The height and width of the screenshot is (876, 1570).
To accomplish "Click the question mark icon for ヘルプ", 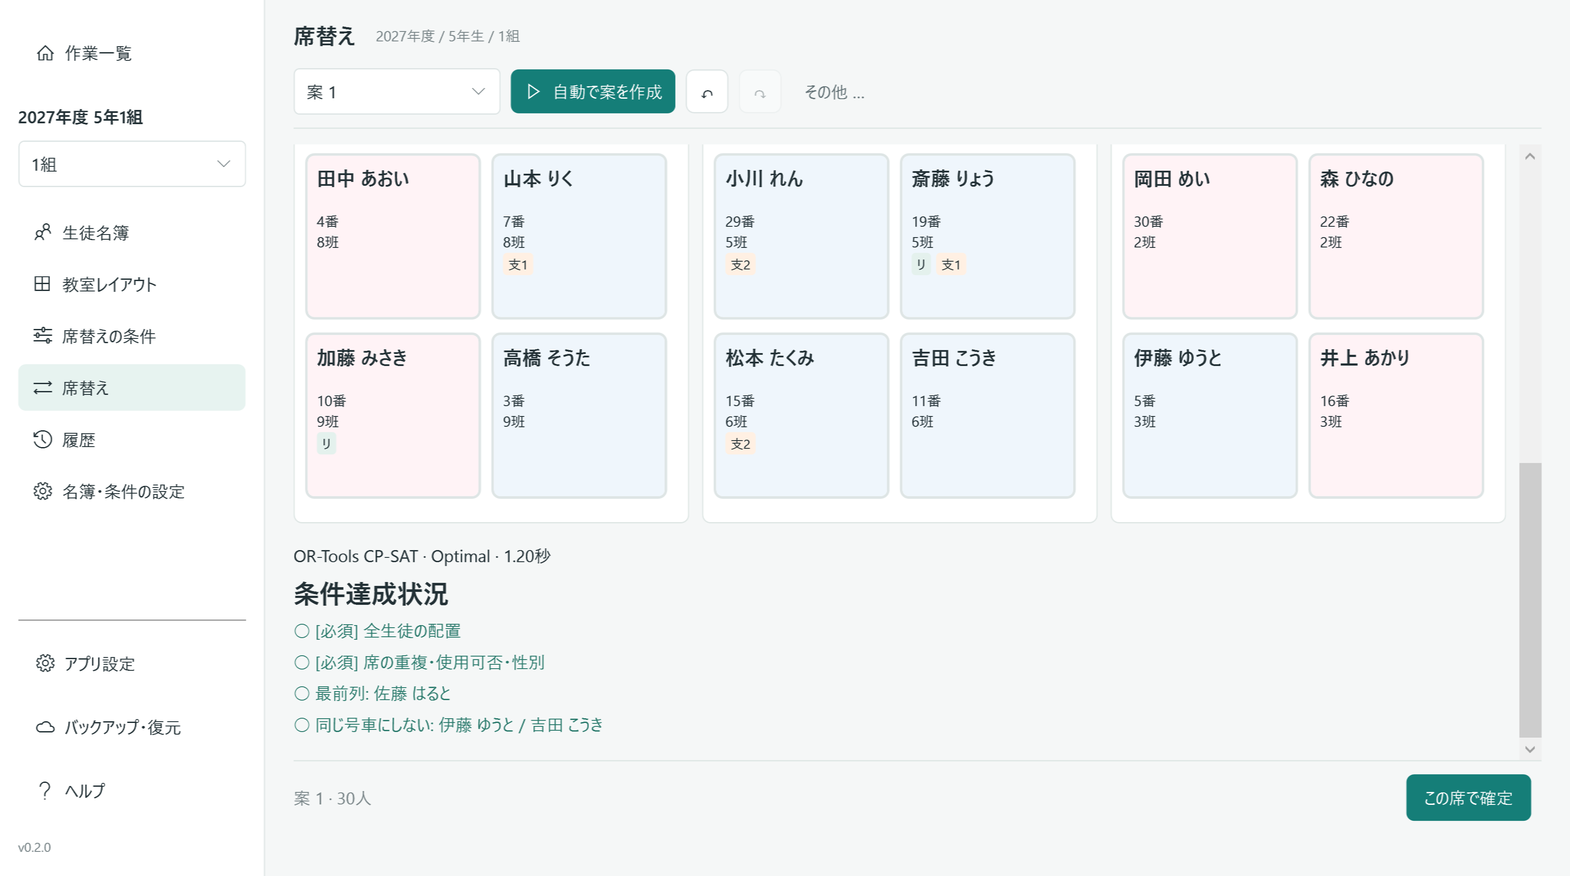I will [44, 790].
